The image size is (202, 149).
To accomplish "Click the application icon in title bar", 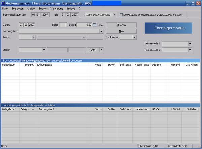I will click(3, 3).
